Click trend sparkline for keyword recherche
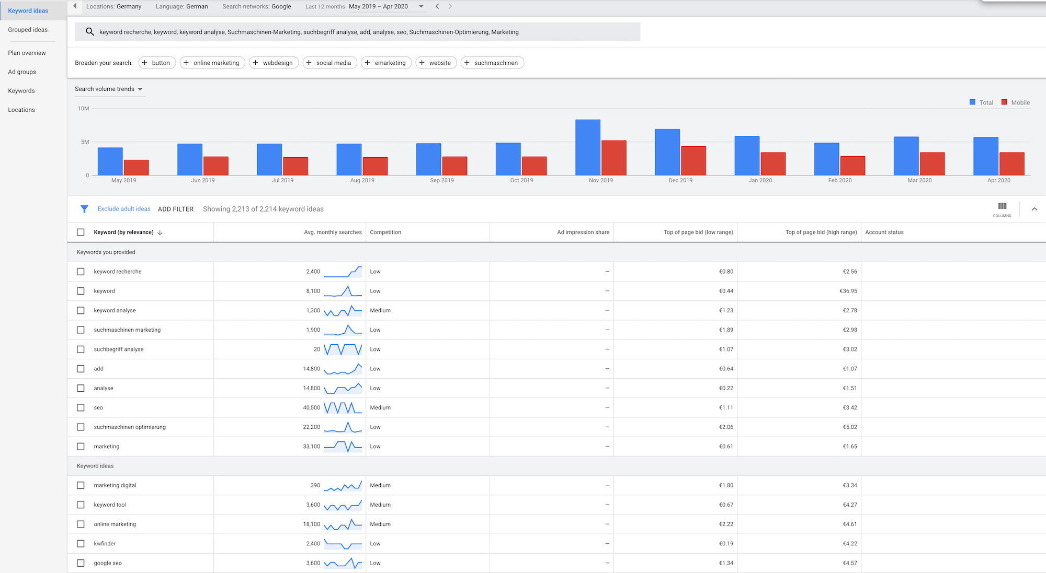The height and width of the screenshot is (573, 1046). click(x=343, y=272)
